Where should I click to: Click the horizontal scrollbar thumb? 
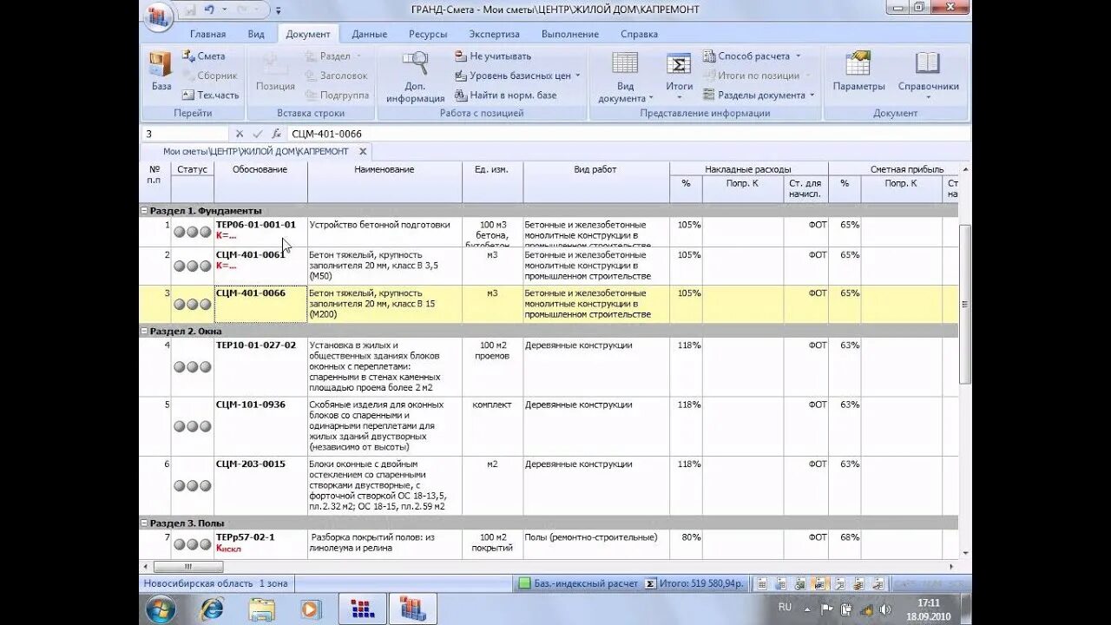[x=187, y=567]
